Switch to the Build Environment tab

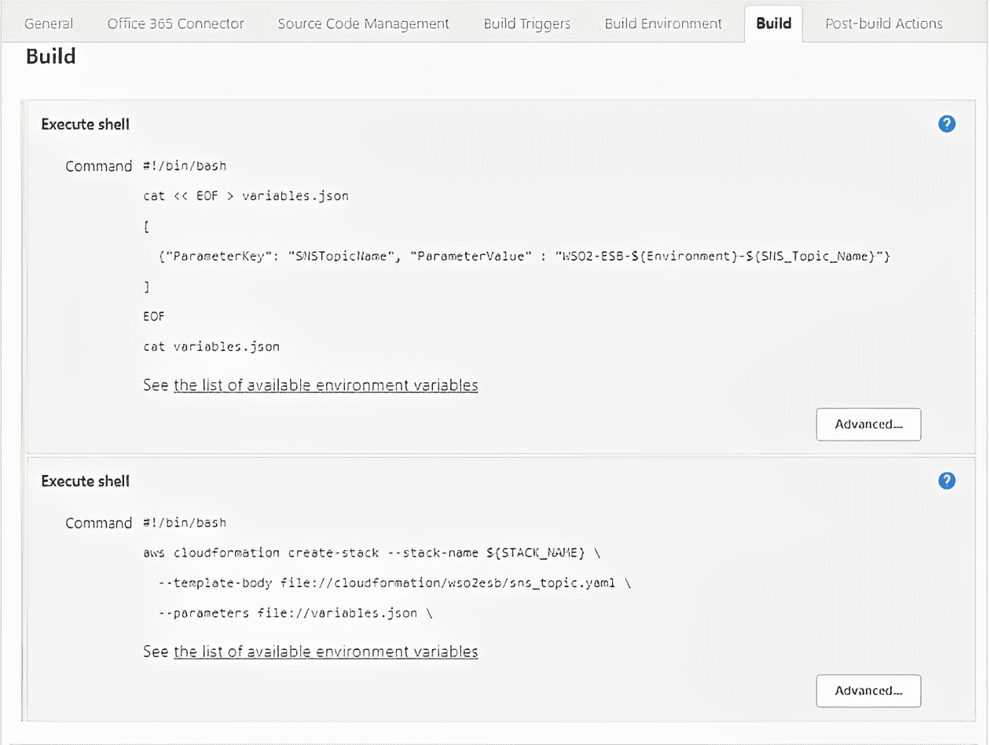pos(663,23)
